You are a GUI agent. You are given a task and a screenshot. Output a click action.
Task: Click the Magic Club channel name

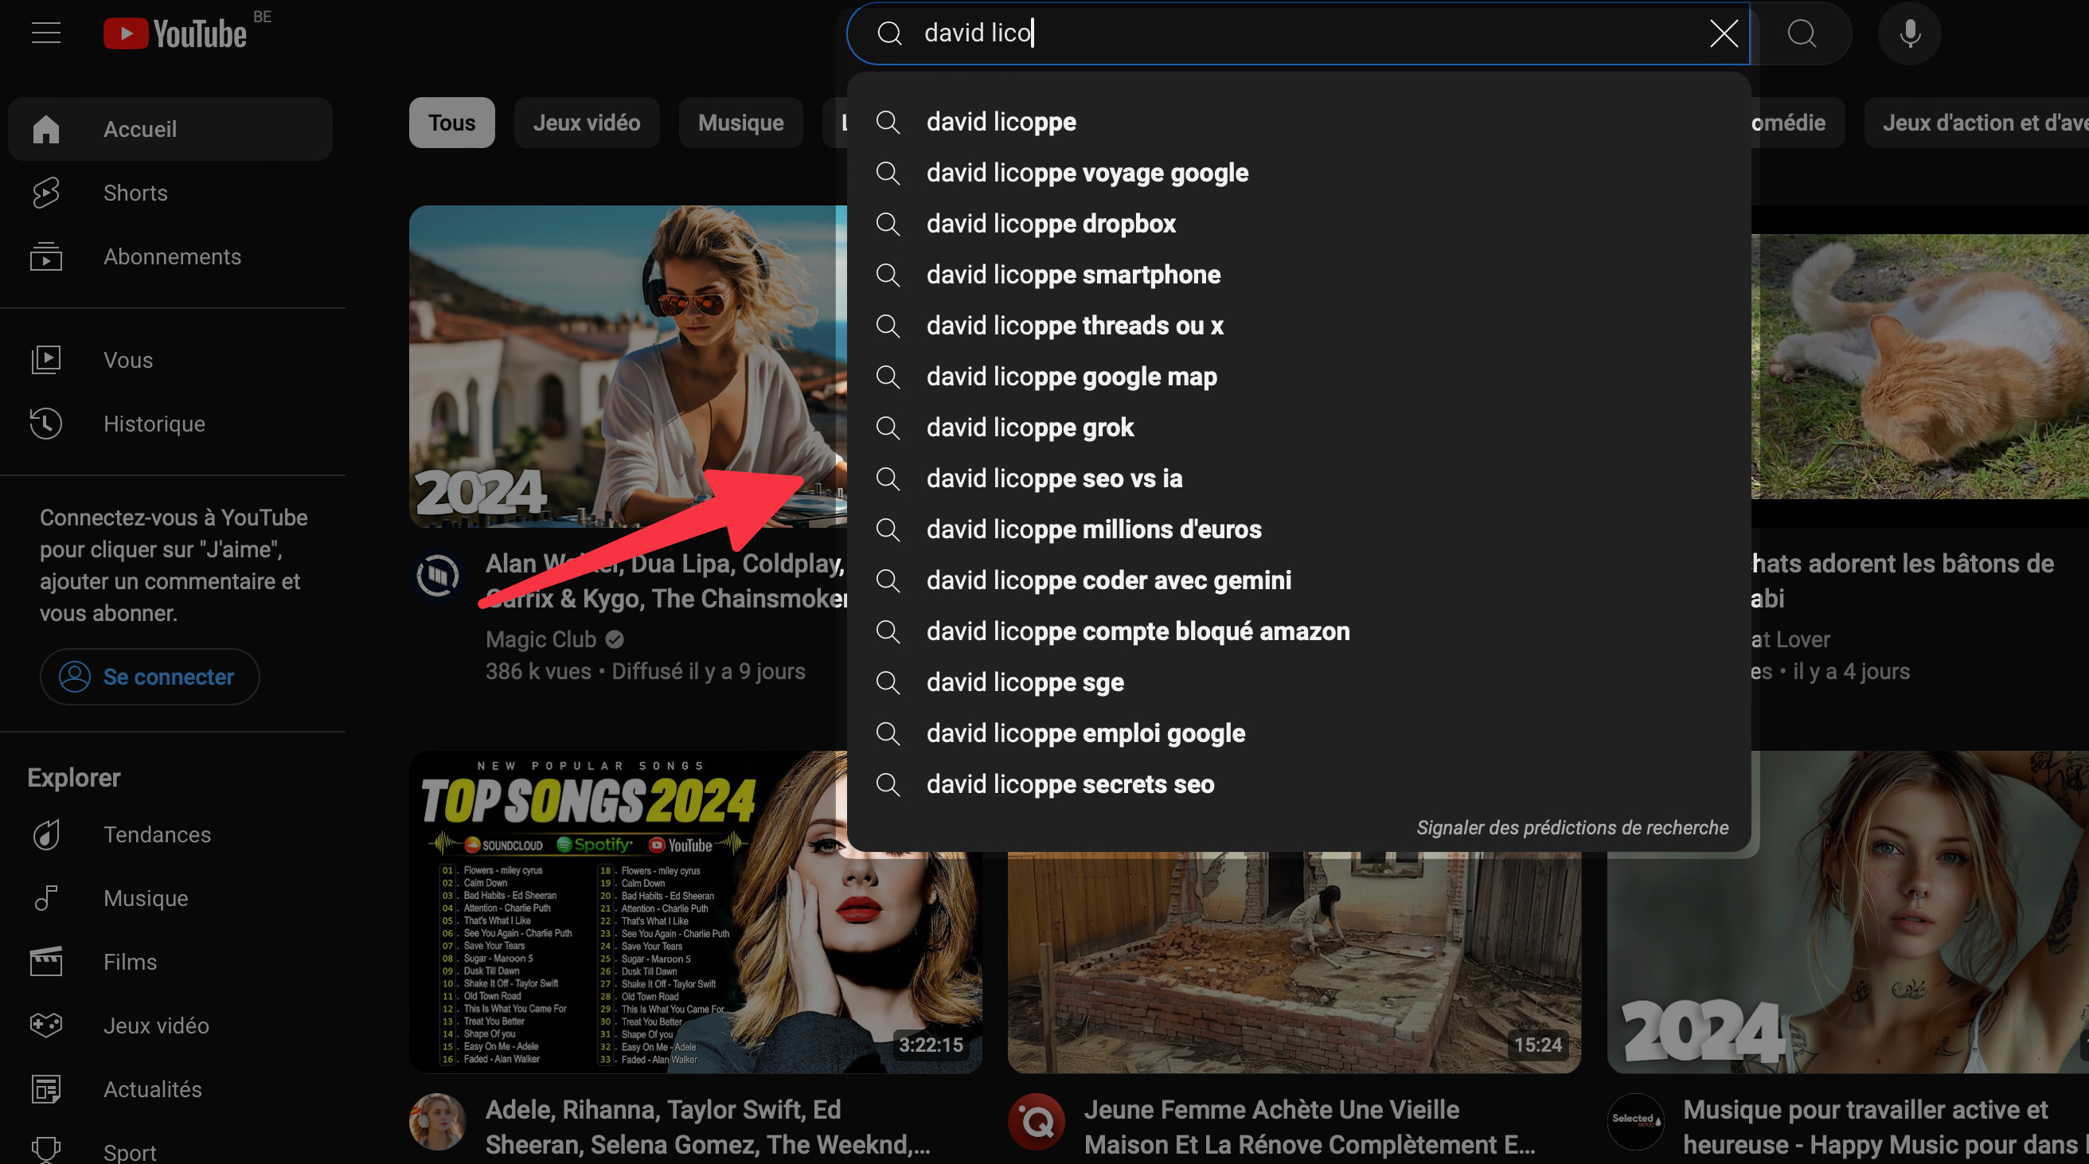[541, 639]
